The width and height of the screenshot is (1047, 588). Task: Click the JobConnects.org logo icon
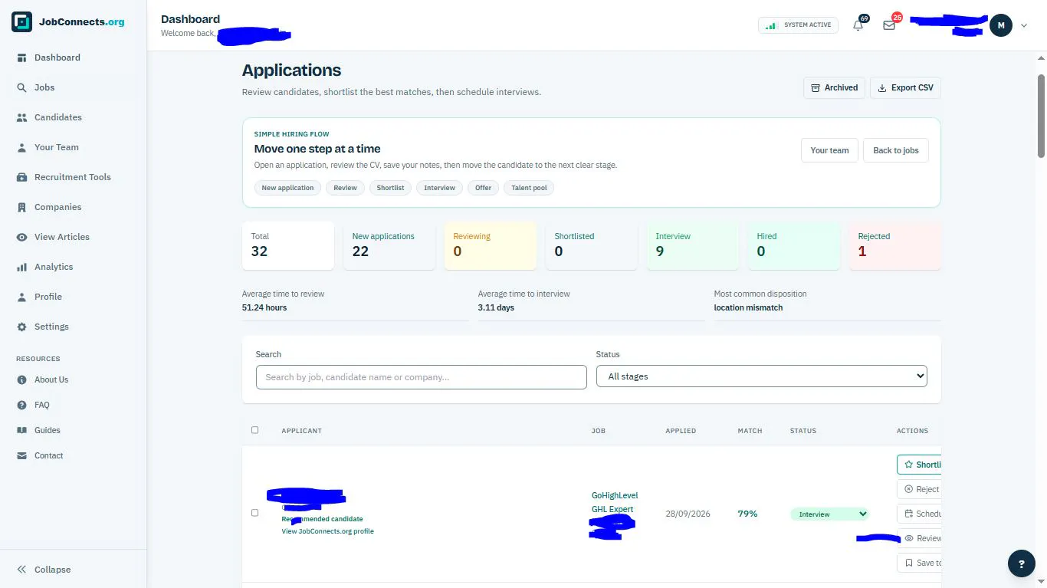coord(22,22)
